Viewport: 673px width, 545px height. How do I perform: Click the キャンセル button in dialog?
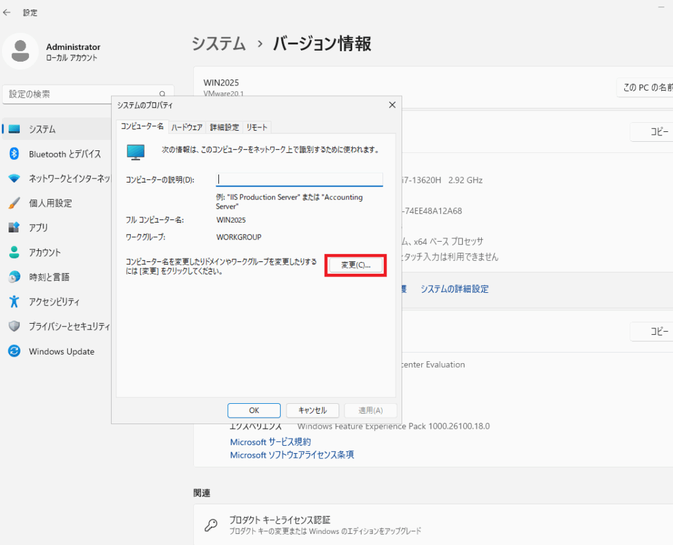tap(312, 410)
